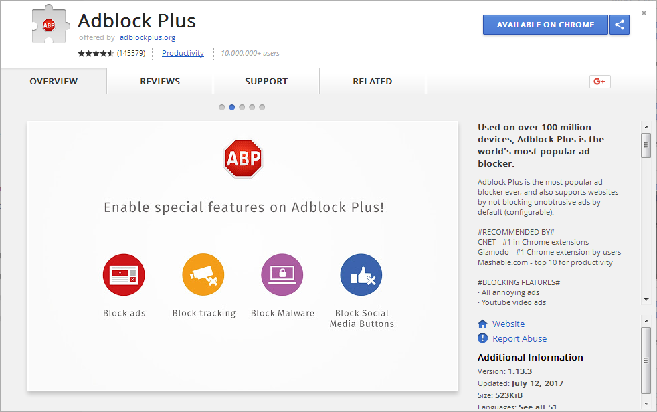The height and width of the screenshot is (412, 657).
Task: Click the Mashable.com - top 10 for productivity line
Action: (x=545, y=263)
